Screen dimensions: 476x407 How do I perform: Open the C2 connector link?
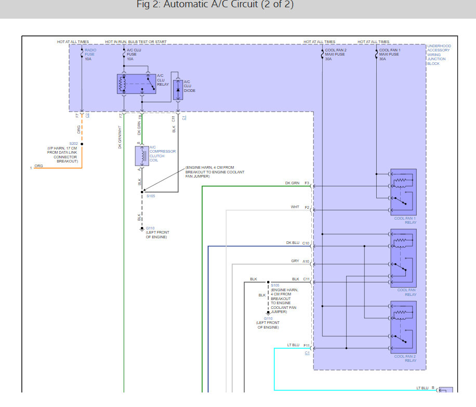[x=87, y=115]
